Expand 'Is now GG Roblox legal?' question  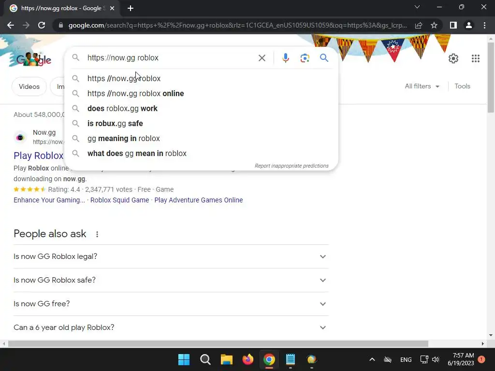(171, 257)
